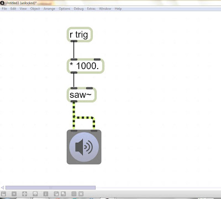Viewport: 221px width, 199px height.
Task: Click the outlet of '* 1000.'
Action: point(74,72)
